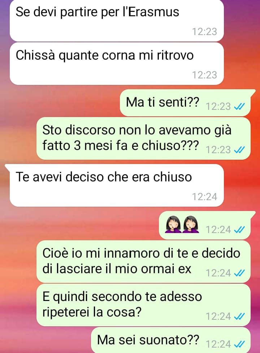Click read checkmarks on "Ma sei suonato??"

point(239,344)
